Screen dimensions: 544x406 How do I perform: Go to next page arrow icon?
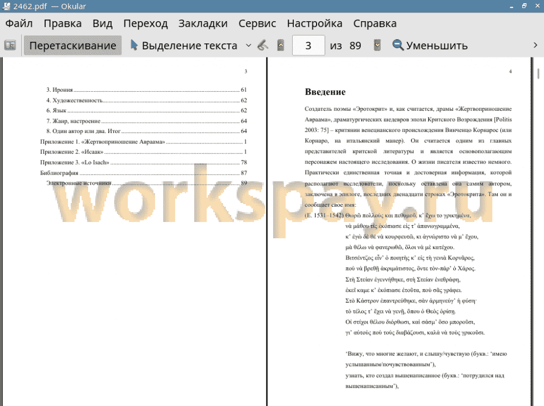click(377, 45)
